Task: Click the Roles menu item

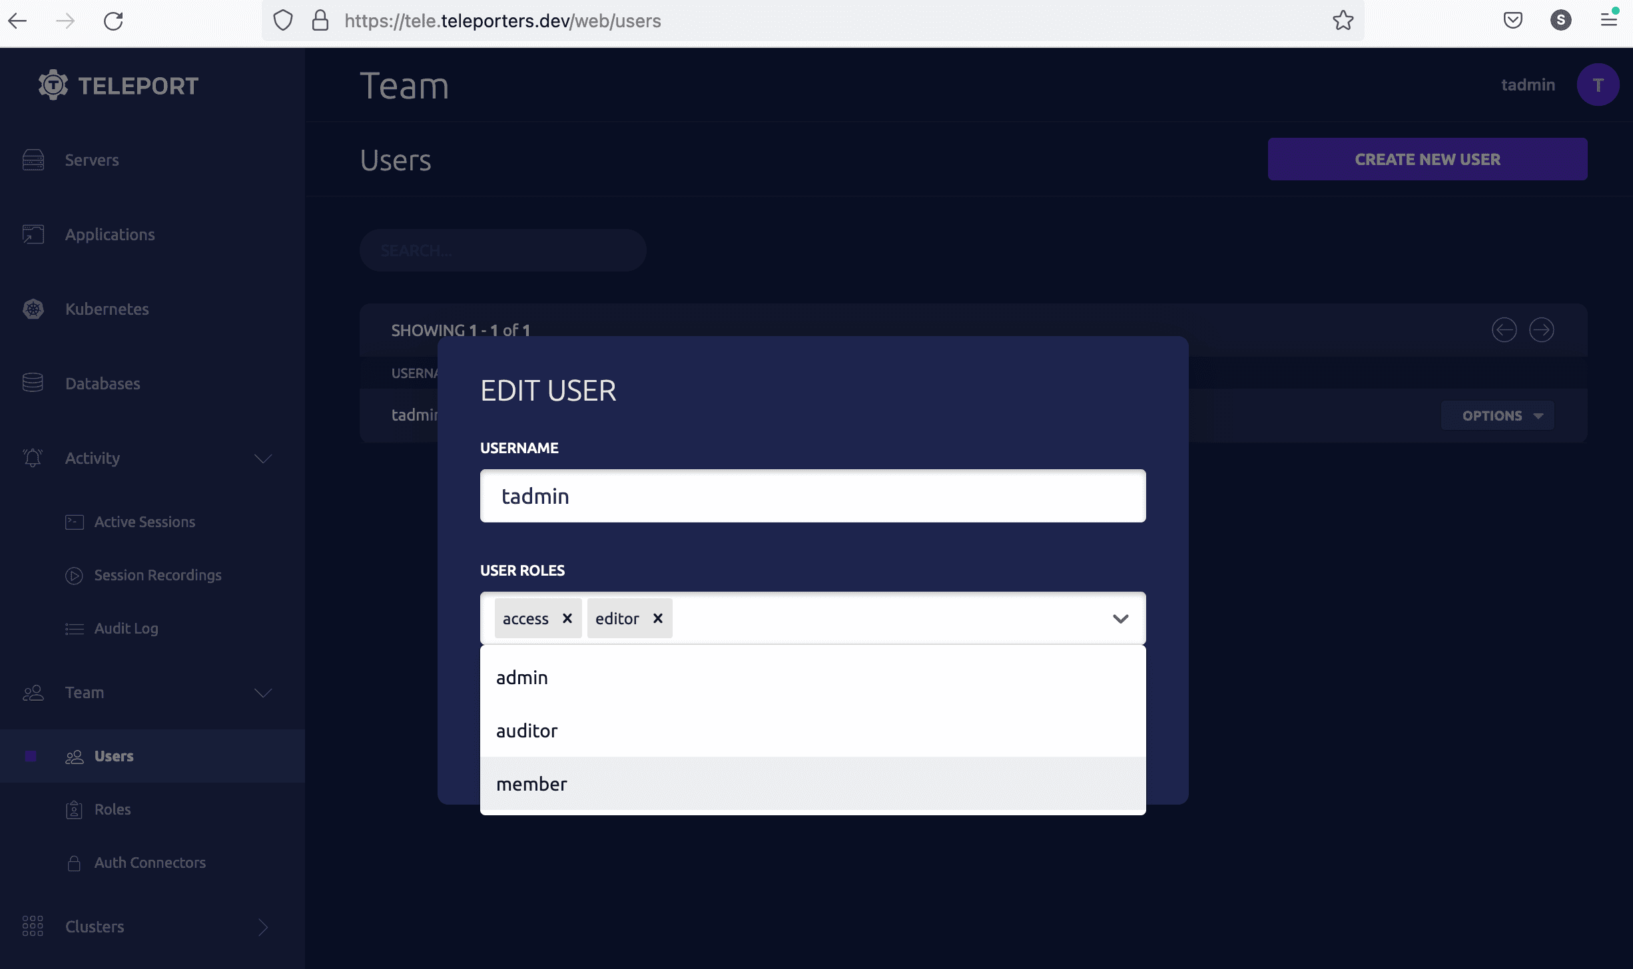Action: pos(112,809)
